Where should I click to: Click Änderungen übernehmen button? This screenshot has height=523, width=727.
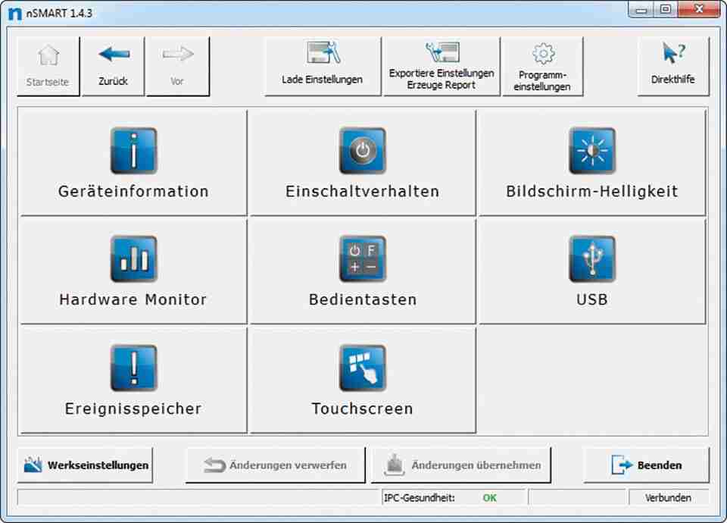(x=461, y=465)
